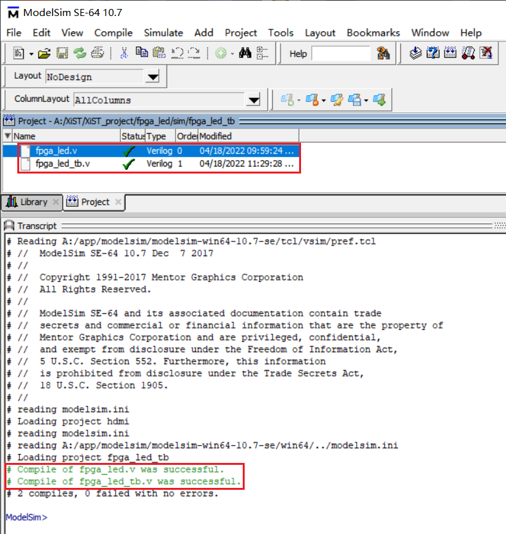Image resolution: width=506 pixels, height=534 pixels.
Task: Select fpga_led_tb.v in project list
Action: 63,164
